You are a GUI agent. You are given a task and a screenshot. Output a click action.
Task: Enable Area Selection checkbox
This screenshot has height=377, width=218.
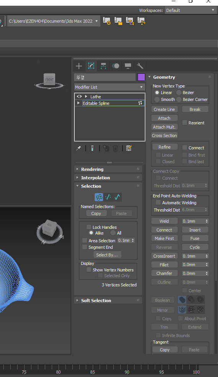(x=84, y=240)
